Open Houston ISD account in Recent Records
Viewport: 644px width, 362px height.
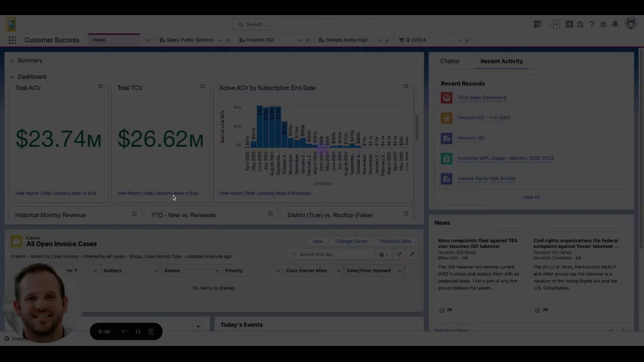pyautogui.click(x=471, y=138)
